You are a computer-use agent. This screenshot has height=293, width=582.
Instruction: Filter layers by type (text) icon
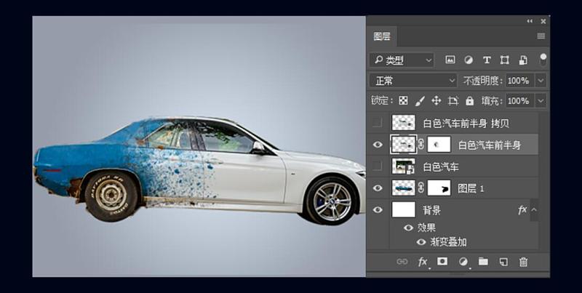[x=487, y=60]
